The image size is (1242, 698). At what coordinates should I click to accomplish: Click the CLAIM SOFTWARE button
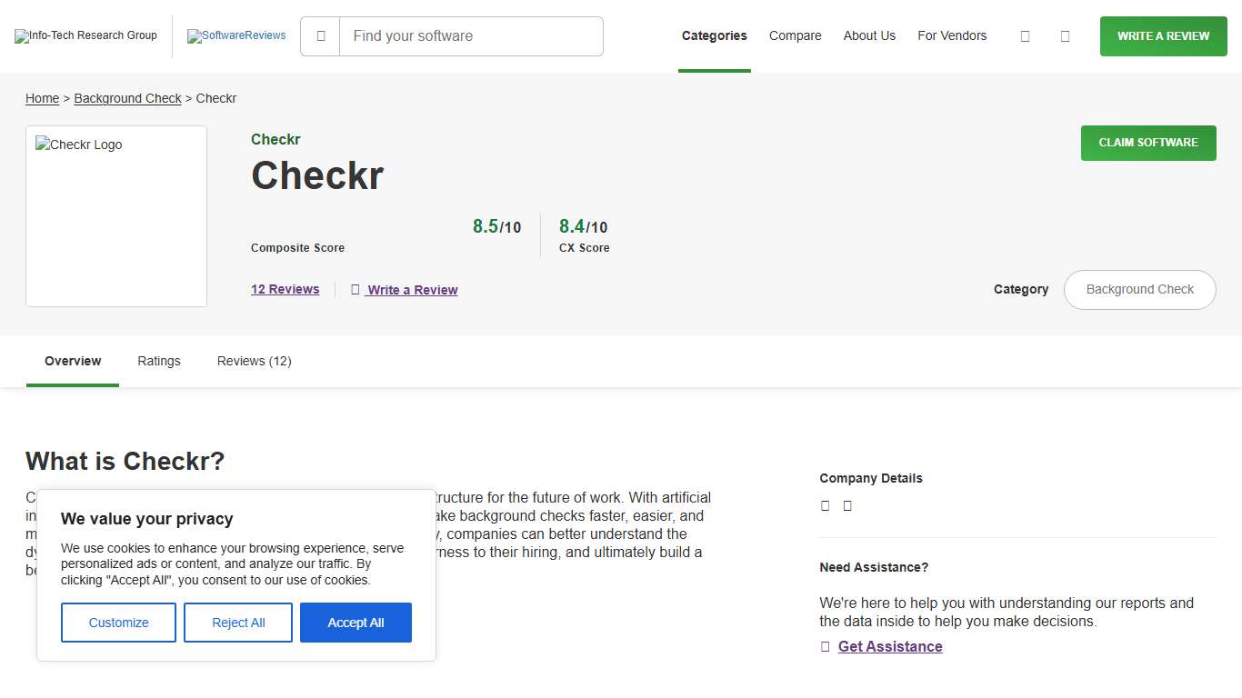click(1147, 143)
